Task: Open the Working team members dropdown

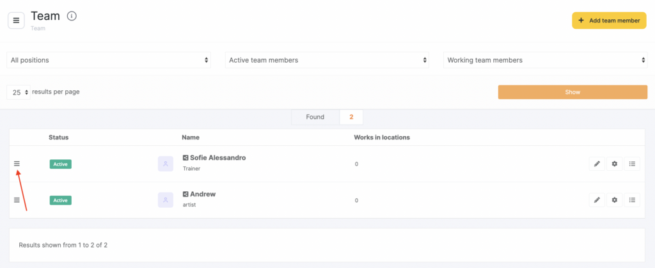Action: point(546,60)
